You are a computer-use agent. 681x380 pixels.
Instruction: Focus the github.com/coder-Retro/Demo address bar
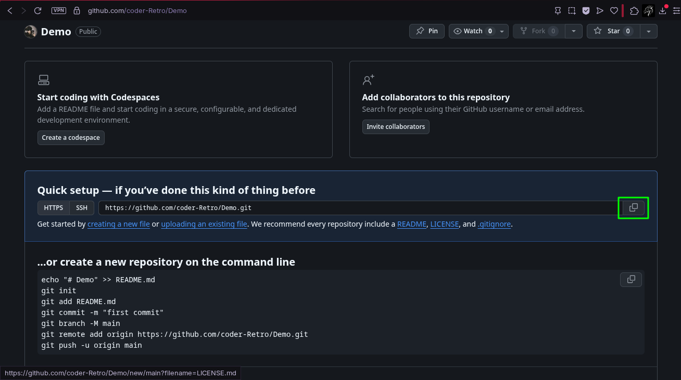(137, 10)
